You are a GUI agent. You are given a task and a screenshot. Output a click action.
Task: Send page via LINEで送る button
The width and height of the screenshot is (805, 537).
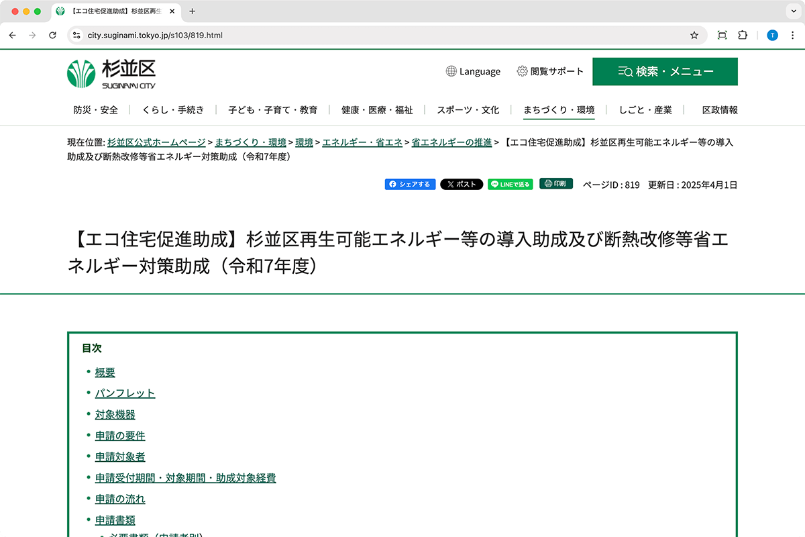(x=511, y=184)
